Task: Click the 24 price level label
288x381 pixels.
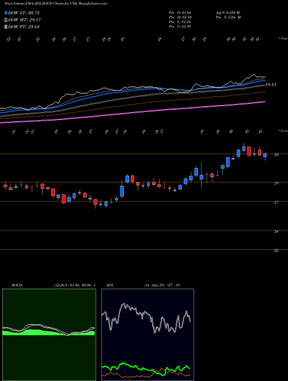Action: (276, 231)
